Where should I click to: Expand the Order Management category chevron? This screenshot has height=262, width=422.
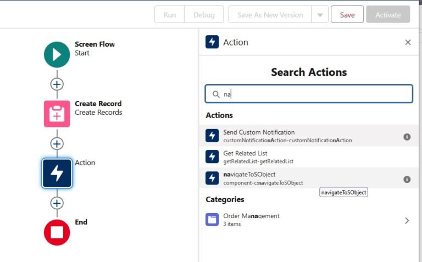[x=407, y=221]
